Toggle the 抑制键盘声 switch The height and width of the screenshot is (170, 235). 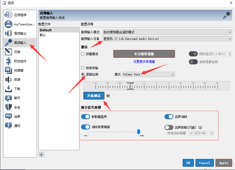click(x=85, y=117)
